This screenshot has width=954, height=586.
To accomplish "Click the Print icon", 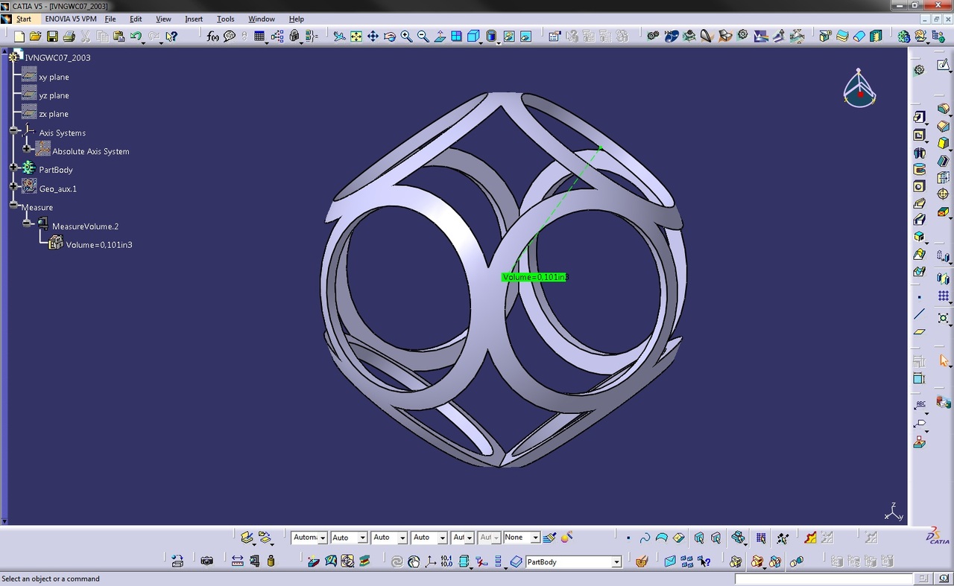I will [69, 36].
